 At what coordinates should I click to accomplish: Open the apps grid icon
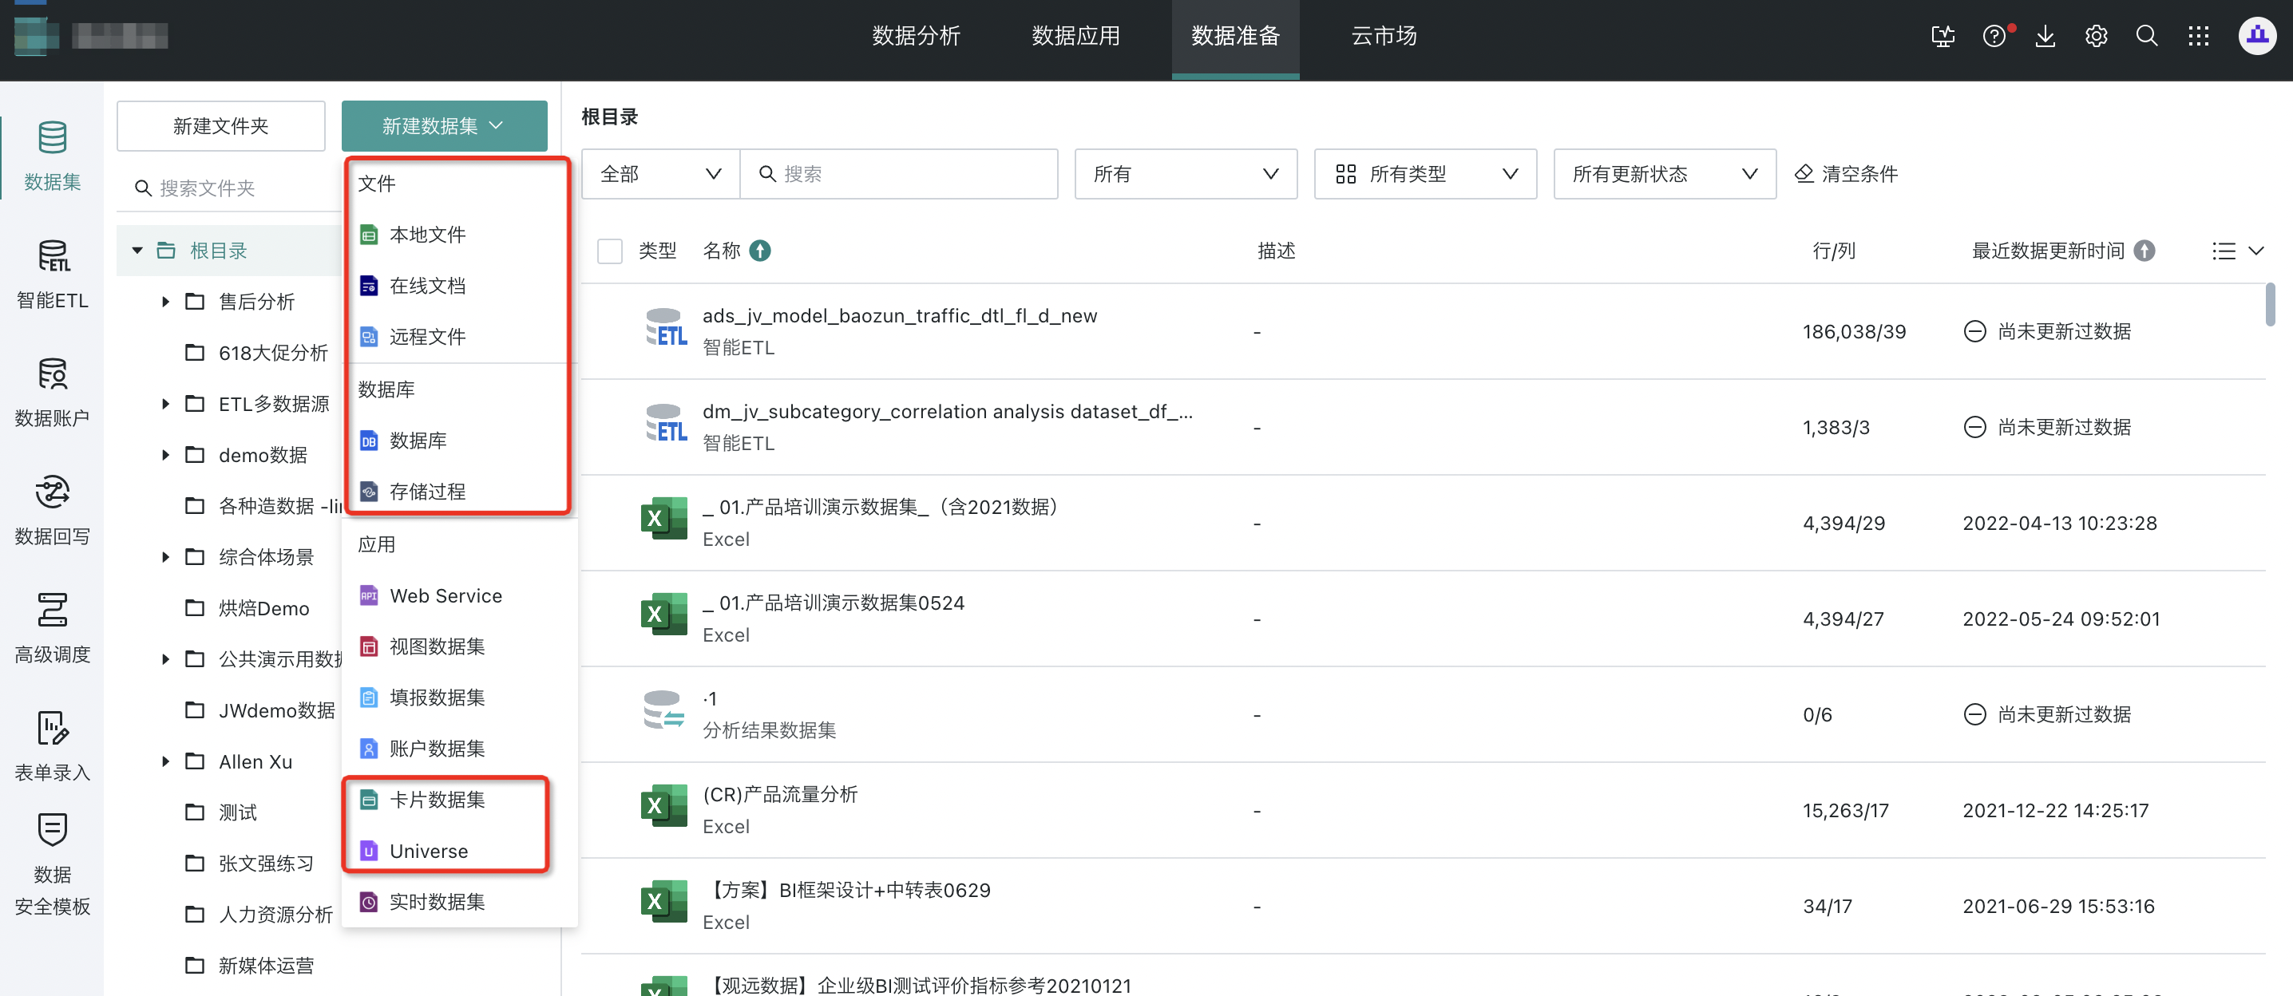pos(2198,37)
